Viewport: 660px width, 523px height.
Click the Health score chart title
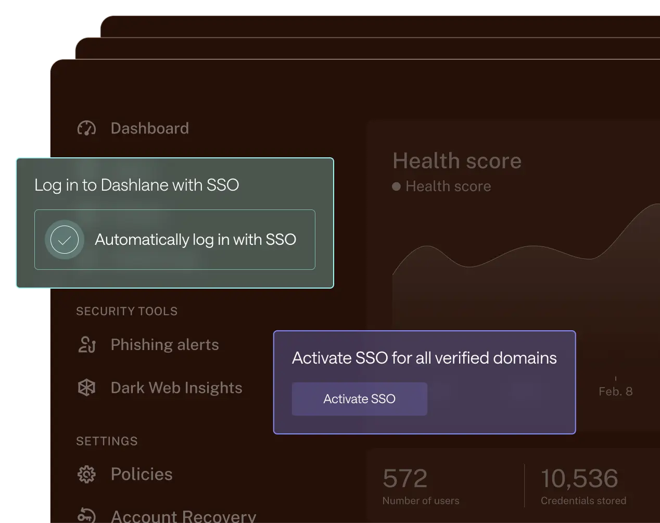click(x=456, y=161)
